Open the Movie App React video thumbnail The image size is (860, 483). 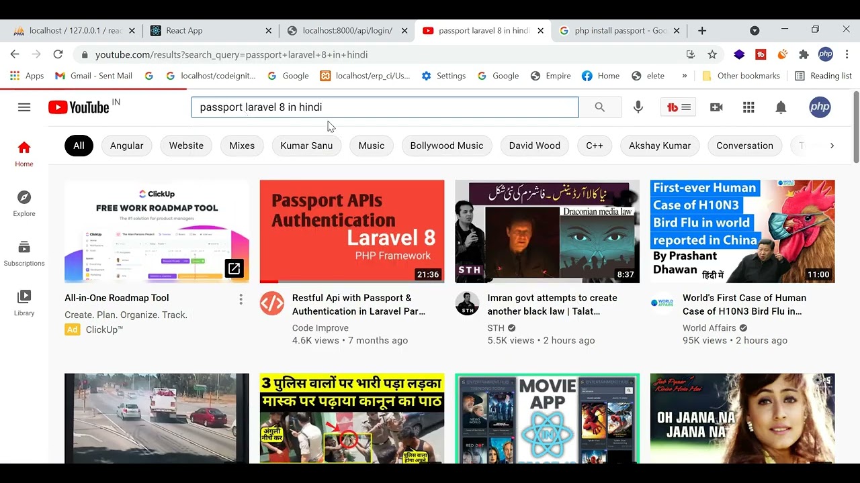point(547,419)
